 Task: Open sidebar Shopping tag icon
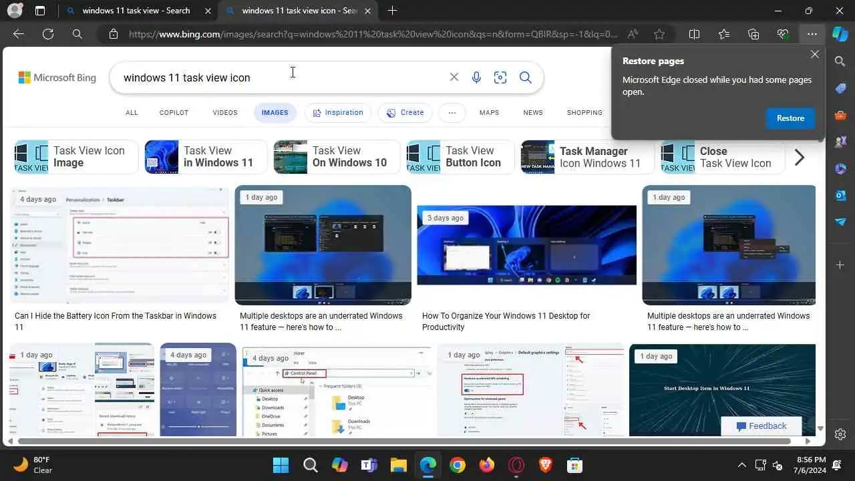coord(840,88)
